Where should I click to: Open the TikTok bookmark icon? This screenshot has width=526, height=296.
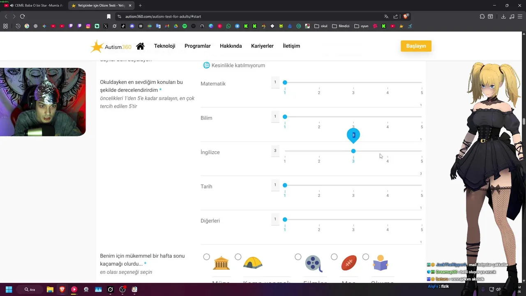(x=123, y=26)
